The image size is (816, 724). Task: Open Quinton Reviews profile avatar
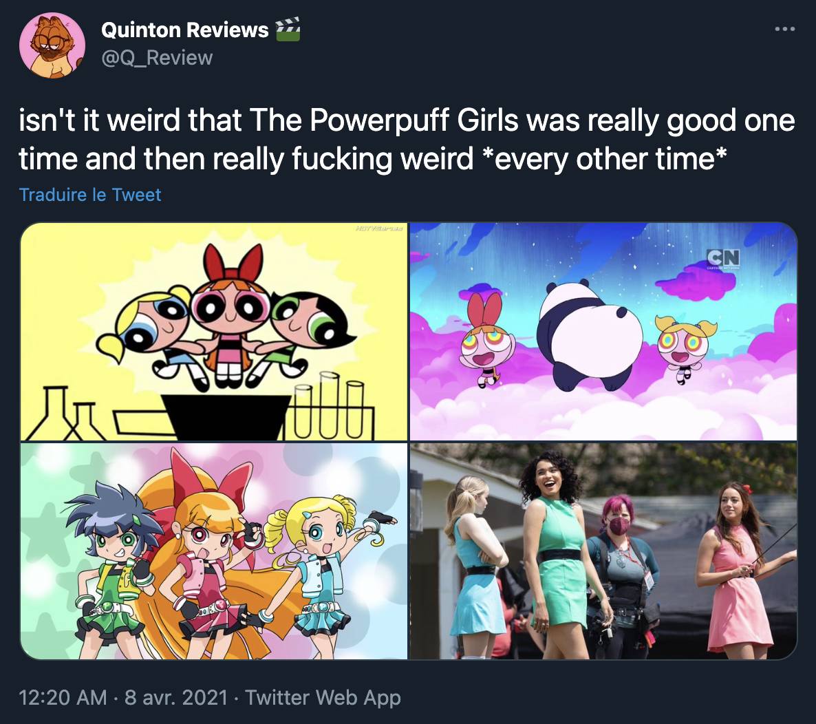click(x=52, y=45)
